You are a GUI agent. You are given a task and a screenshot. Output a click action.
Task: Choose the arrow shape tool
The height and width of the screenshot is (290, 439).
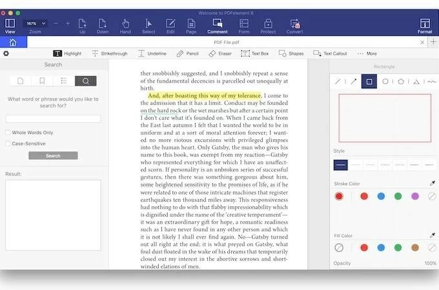click(x=353, y=81)
